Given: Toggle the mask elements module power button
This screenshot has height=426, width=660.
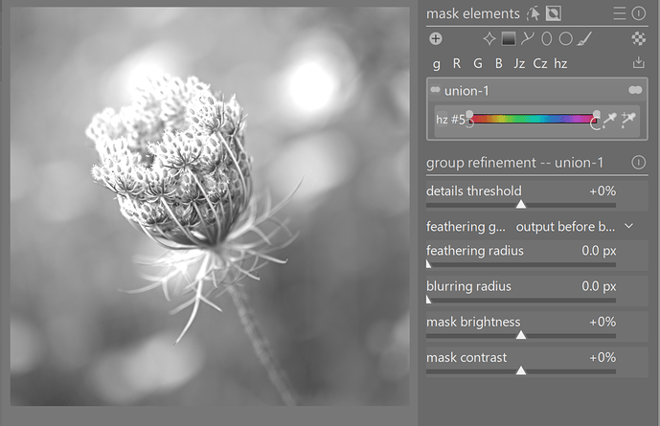Looking at the screenshot, I should click(x=639, y=13).
